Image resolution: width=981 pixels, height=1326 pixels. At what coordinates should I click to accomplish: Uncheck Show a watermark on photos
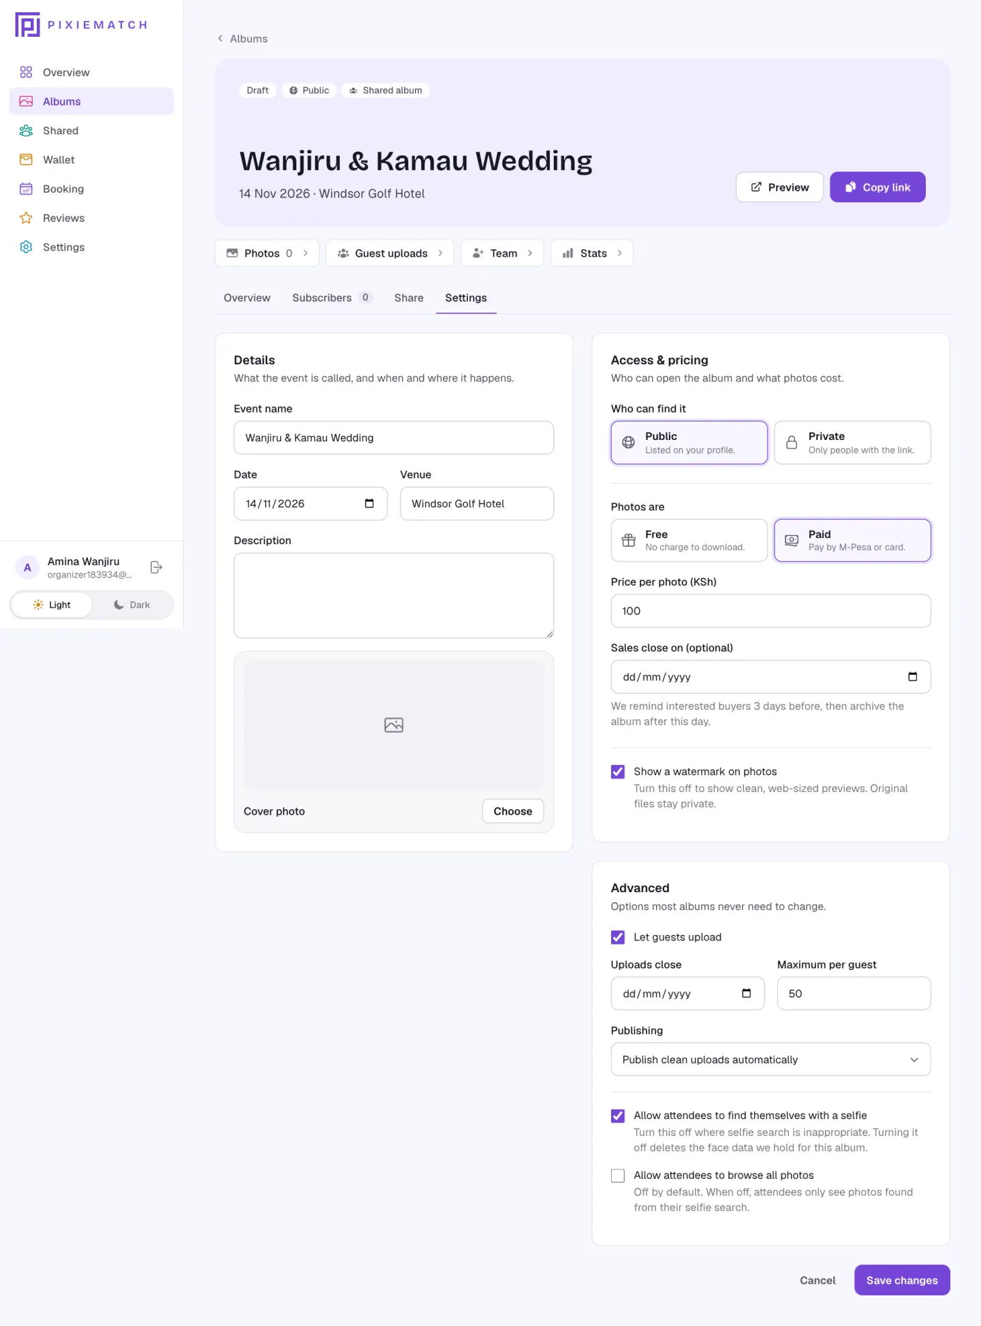click(618, 772)
